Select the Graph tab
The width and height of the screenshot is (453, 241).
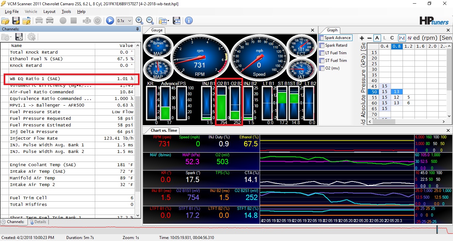332,30
